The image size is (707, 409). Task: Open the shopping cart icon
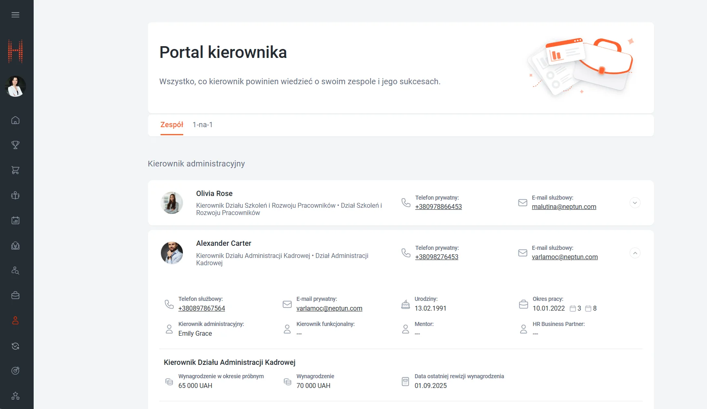[15, 170]
